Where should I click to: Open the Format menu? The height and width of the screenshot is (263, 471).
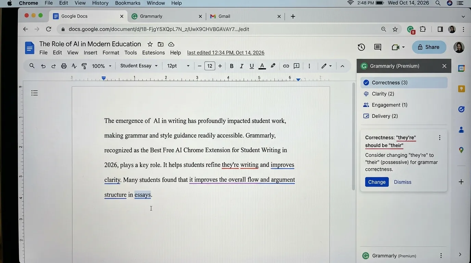(x=111, y=53)
